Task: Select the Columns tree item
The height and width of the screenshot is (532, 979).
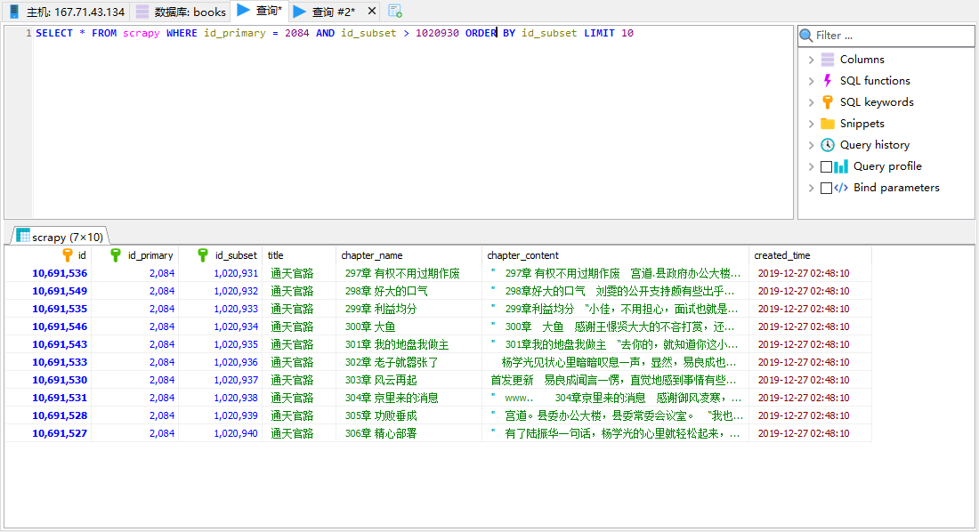Action: pos(862,60)
